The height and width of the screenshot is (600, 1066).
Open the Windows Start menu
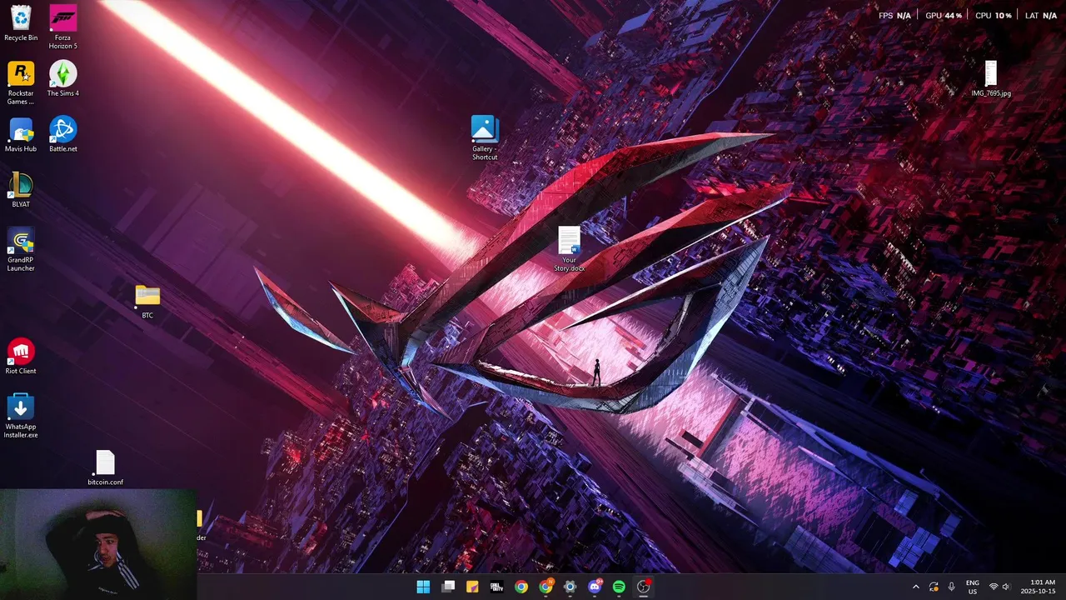pyautogui.click(x=423, y=587)
